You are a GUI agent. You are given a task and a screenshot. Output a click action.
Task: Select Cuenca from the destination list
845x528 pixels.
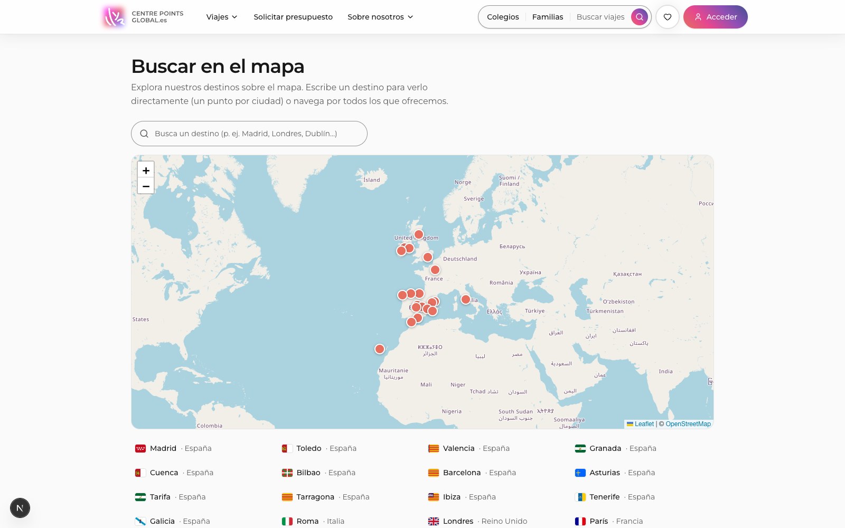click(x=174, y=473)
